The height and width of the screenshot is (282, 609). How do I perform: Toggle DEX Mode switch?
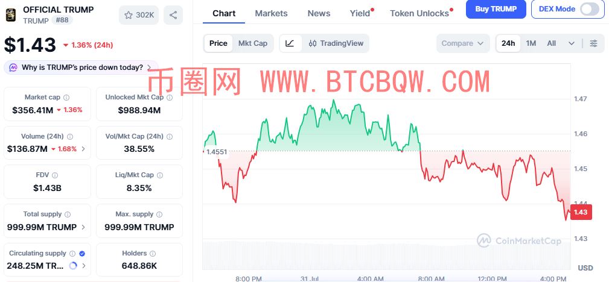(x=590, y=9)
